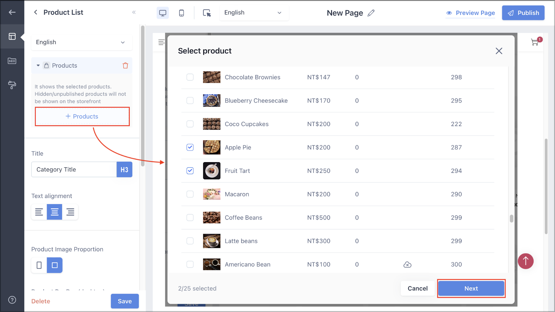Click the Macaron product name
This screenshot has height=312, width=555.
point(237,194)
